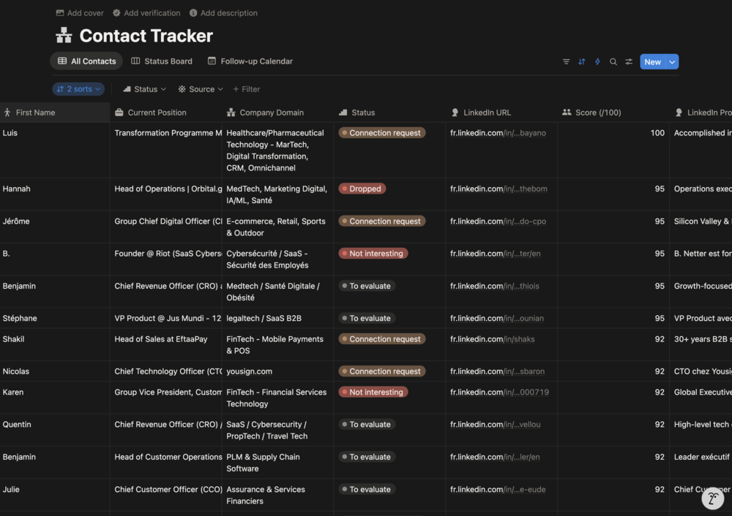
Task: Click the New button to create an entry
Action: [x=650, y=61]
